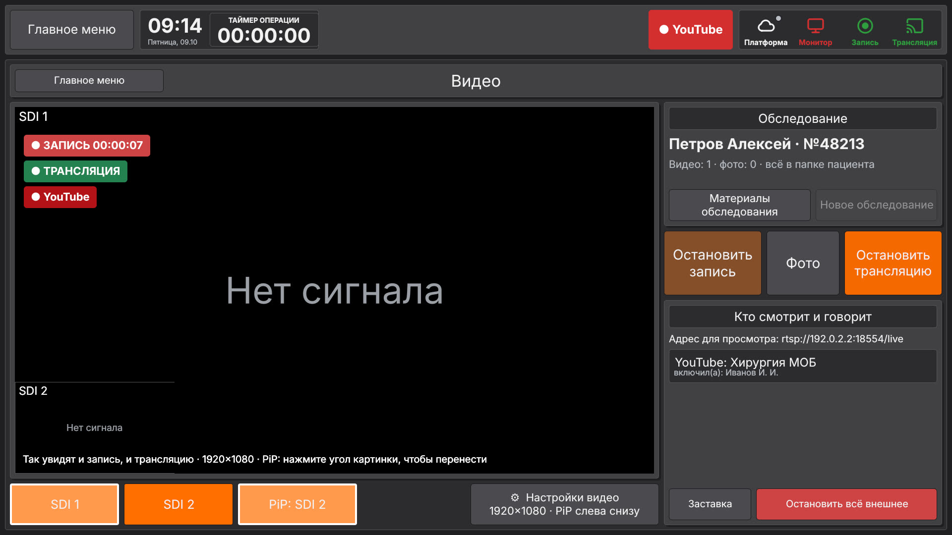Open Материалы обследования

click(x=739, y=205)
